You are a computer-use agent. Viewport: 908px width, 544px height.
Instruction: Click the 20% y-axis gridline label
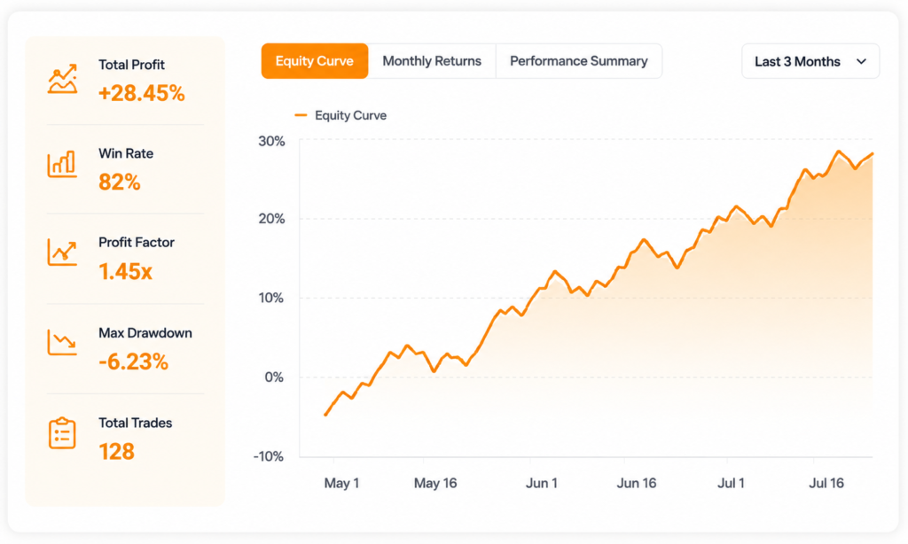(271, 219)
